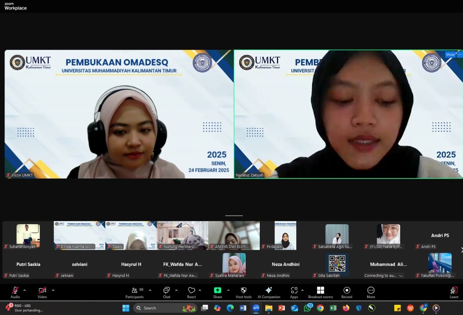
Task: Start meeting recording with Record
Action: pyautogui.click(x=346, y=292)
